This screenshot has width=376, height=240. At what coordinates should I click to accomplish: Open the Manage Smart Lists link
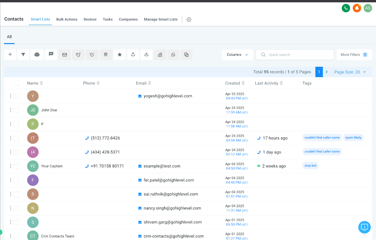[x=161, y=20]
